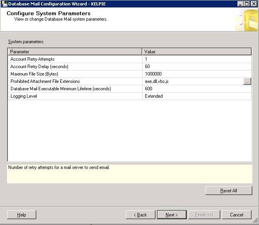This screenshot has height=225, width=259.
Task: Cancel the configuration wizard
Action: (236, 215)
